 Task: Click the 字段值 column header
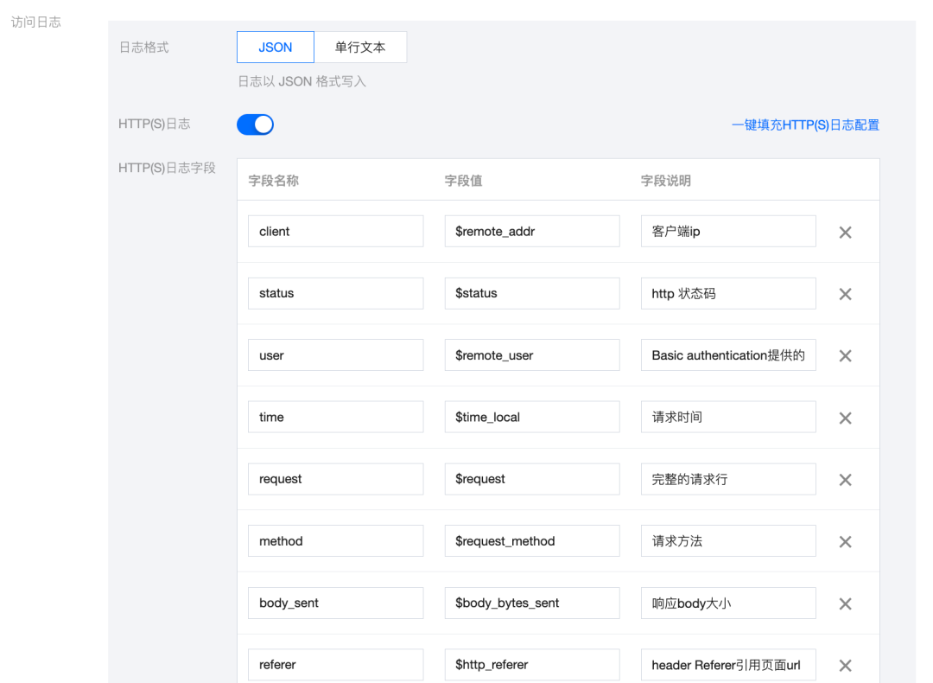(x=464, y=181)
